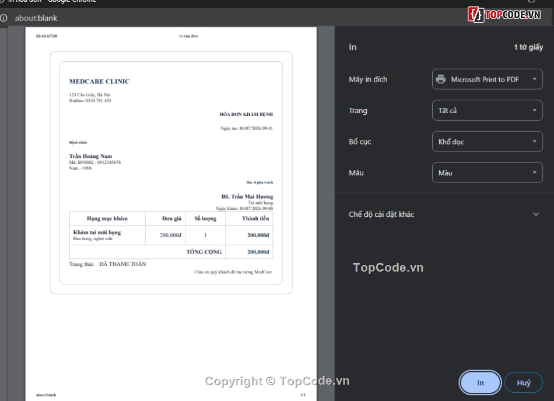Click the 1 tờ giấy sheet count label
This screenshot has width=554, height=401.
[528, 47]
